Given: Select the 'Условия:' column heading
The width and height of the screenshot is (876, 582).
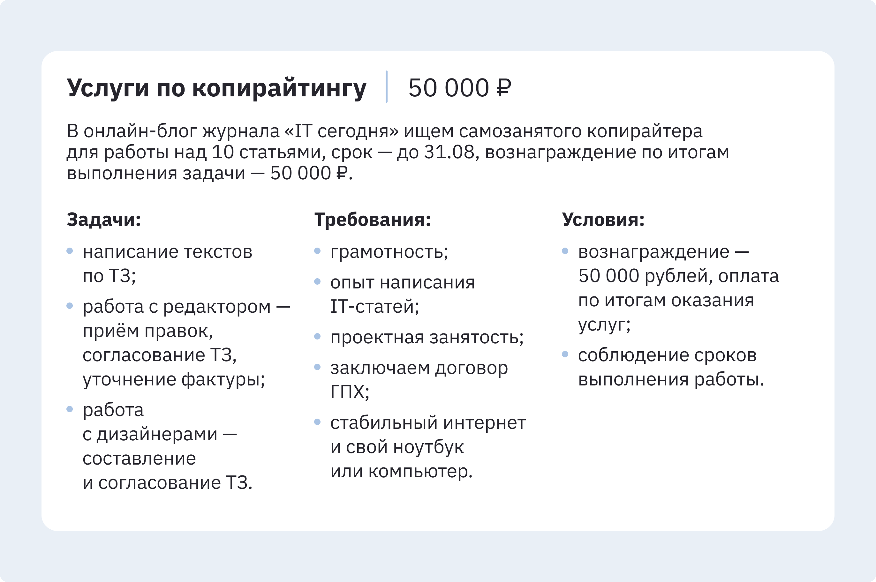Looking at the screenshot, I should (x=603, y=219).
